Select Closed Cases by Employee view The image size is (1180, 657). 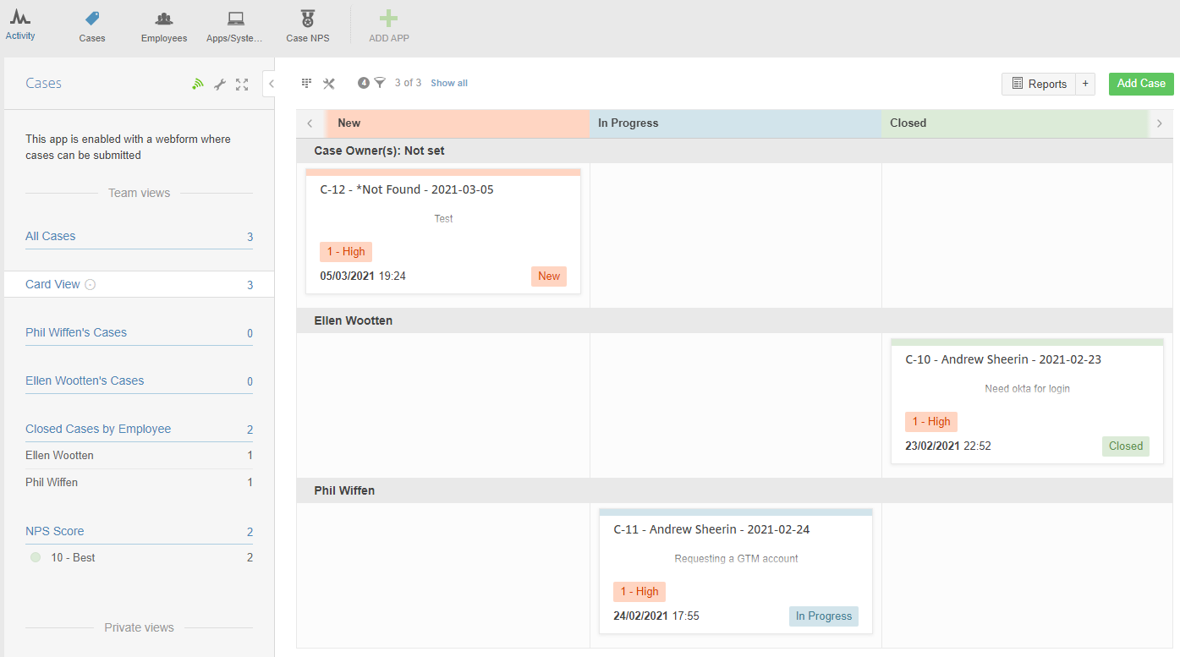pyautogui.click(x=98, y=429)
